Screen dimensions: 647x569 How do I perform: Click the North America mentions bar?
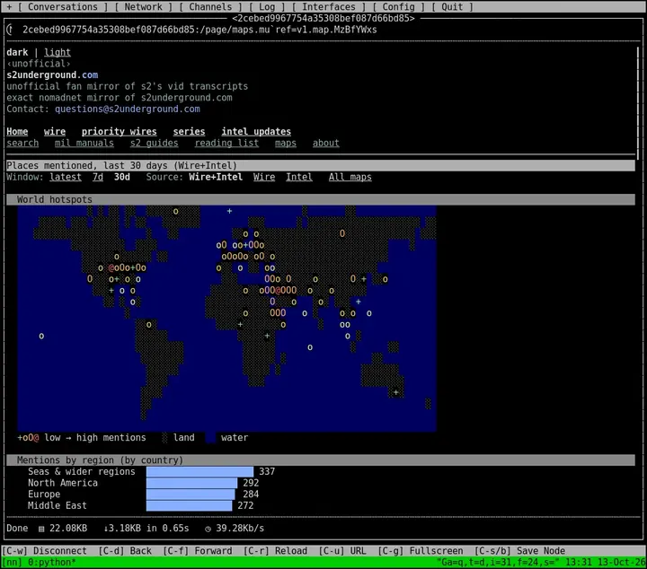tap(192, 483)
